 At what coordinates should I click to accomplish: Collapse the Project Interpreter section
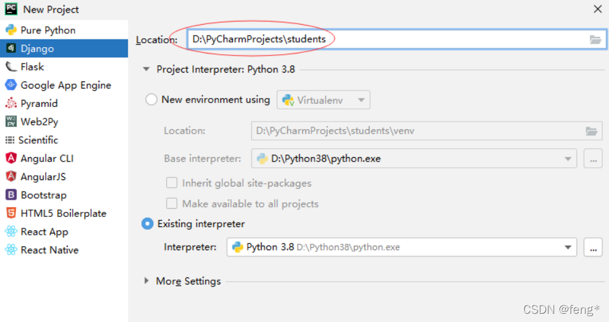(146, 69)
